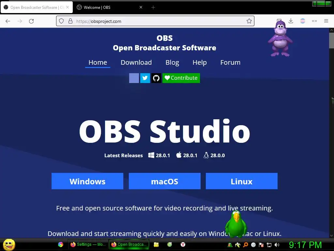Image resolution: width=334 pixels, height=251 pixels.
Task: Close the Welcome | OBS tab
Action: (x=141, y=7)
